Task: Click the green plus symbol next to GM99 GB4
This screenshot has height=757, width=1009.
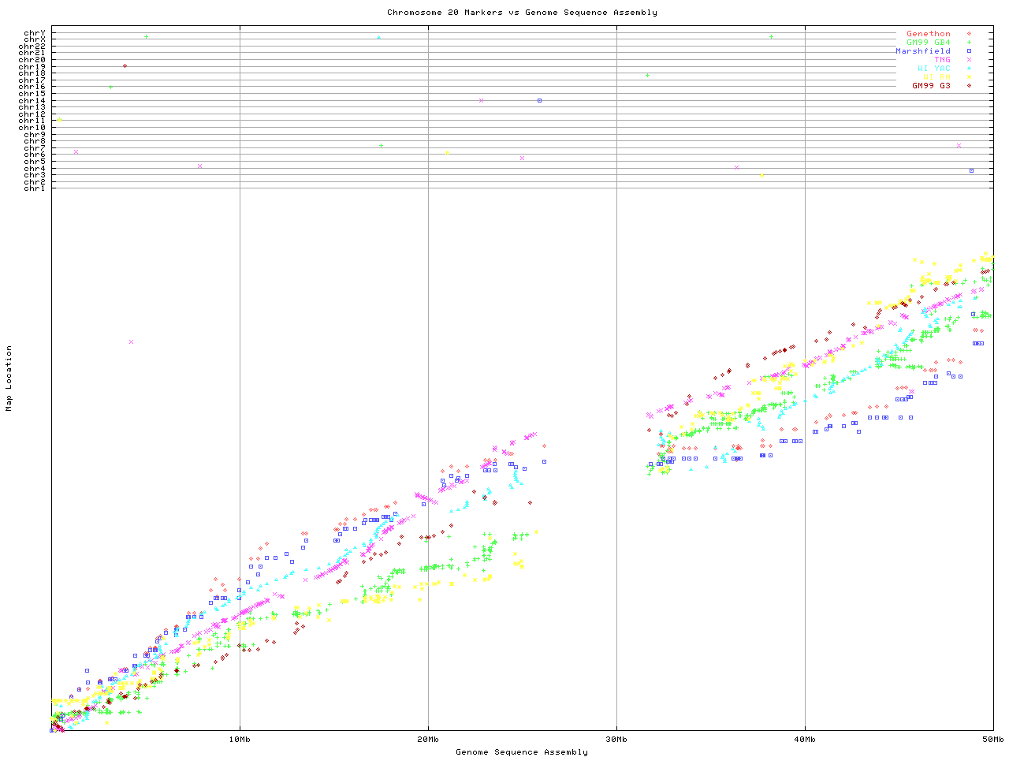Action: (969, 43)
